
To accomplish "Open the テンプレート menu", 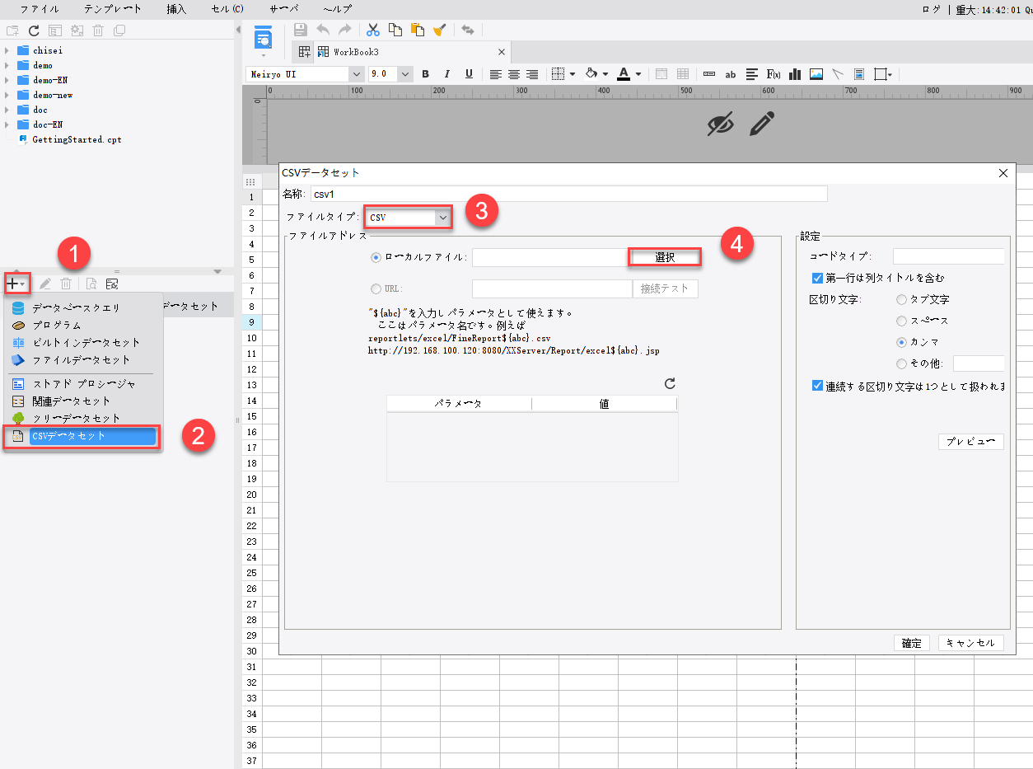I will [x=112, y=9].
